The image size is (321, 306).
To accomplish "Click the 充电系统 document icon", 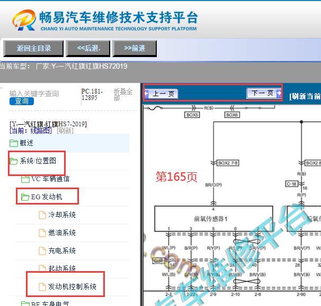I will [42, 251].
